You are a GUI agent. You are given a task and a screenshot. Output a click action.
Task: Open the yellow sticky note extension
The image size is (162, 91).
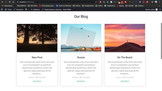(119, 2)
